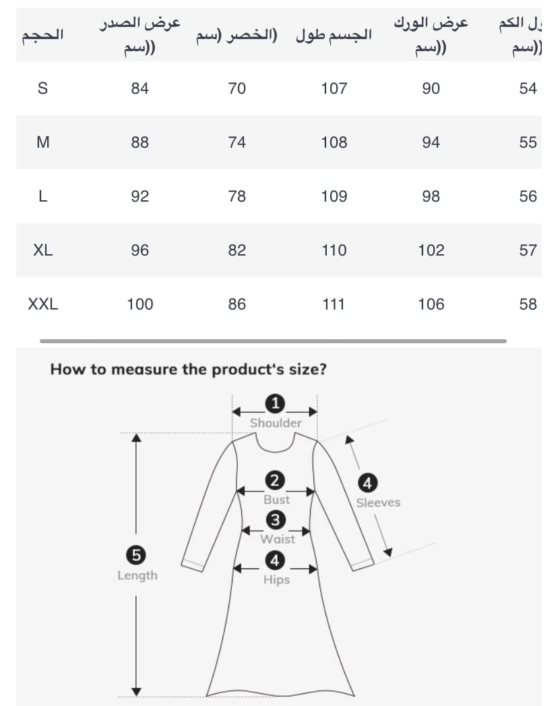The height and width of the screenshot is (706, 558).
Task: Click the الخصر waist column header
Action: tap(237, 35)
